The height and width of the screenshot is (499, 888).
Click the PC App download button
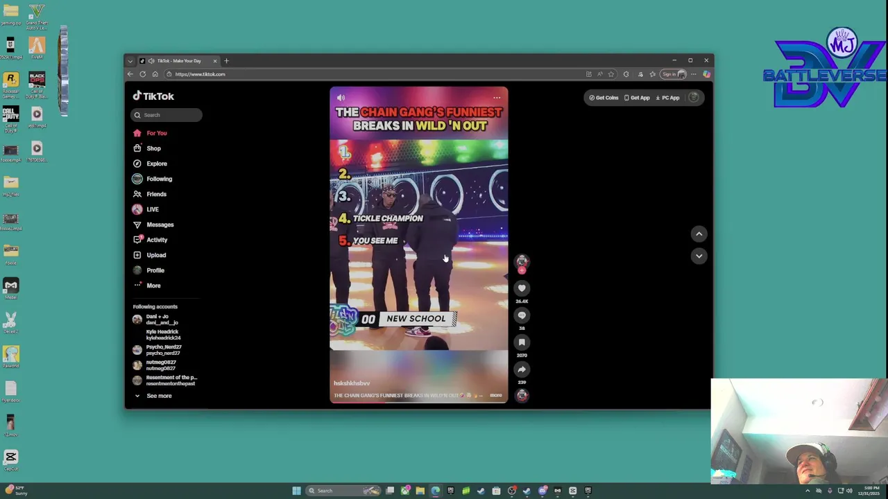click(668, 98)
